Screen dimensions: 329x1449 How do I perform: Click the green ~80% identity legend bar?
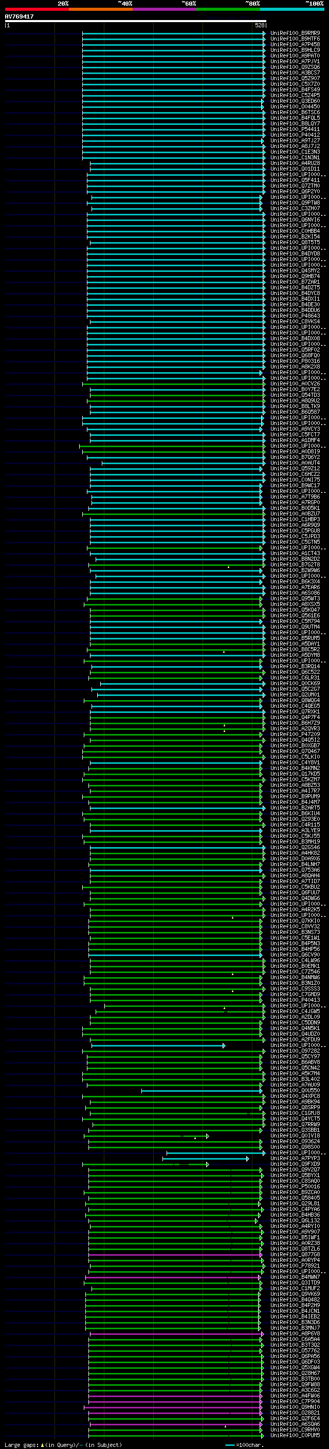coord(228,10)
